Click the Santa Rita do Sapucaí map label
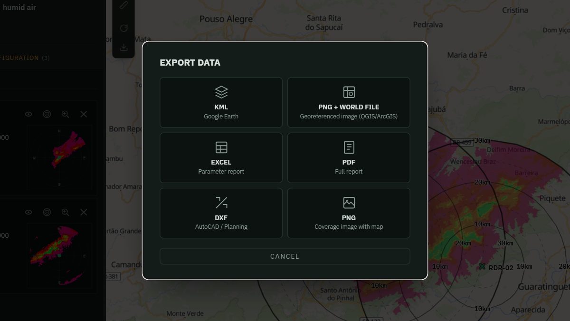Image resolution: width=570 pixels, height=321 pixels. [x=324, y=23]
